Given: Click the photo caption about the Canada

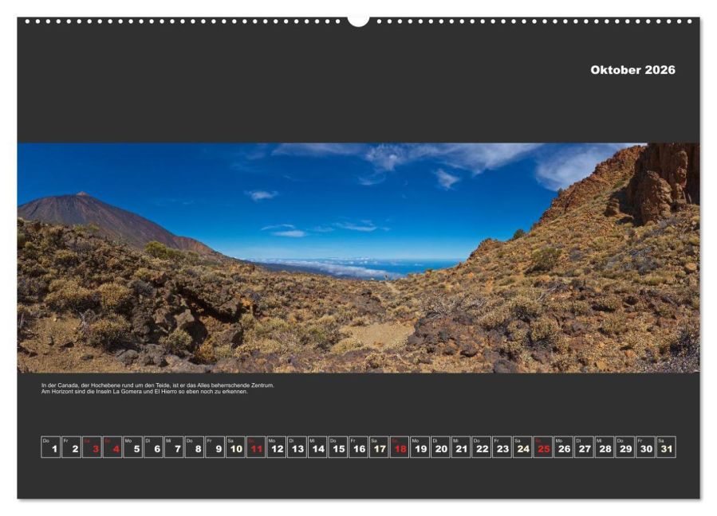Looking at the screenshot, I should pyautogui.click(x=158, y=389).
